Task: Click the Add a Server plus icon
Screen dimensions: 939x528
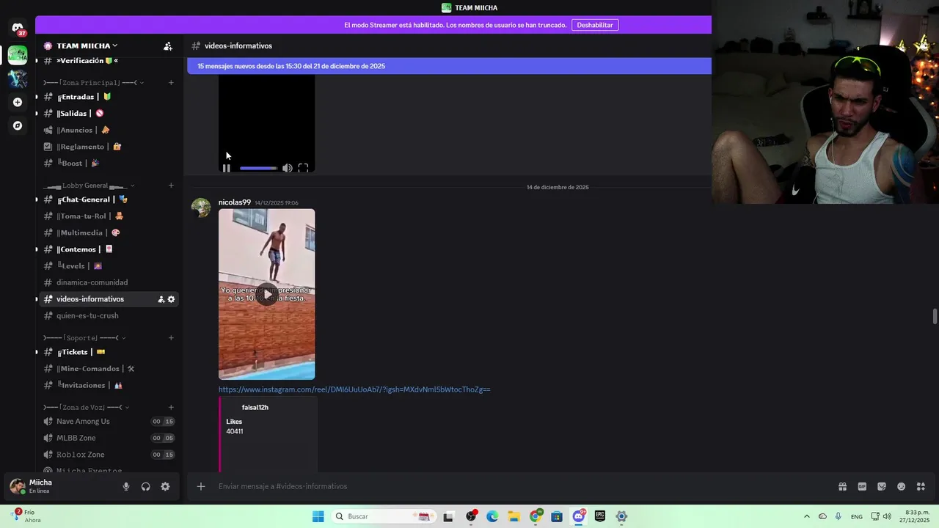Action: tap(18, 102)
